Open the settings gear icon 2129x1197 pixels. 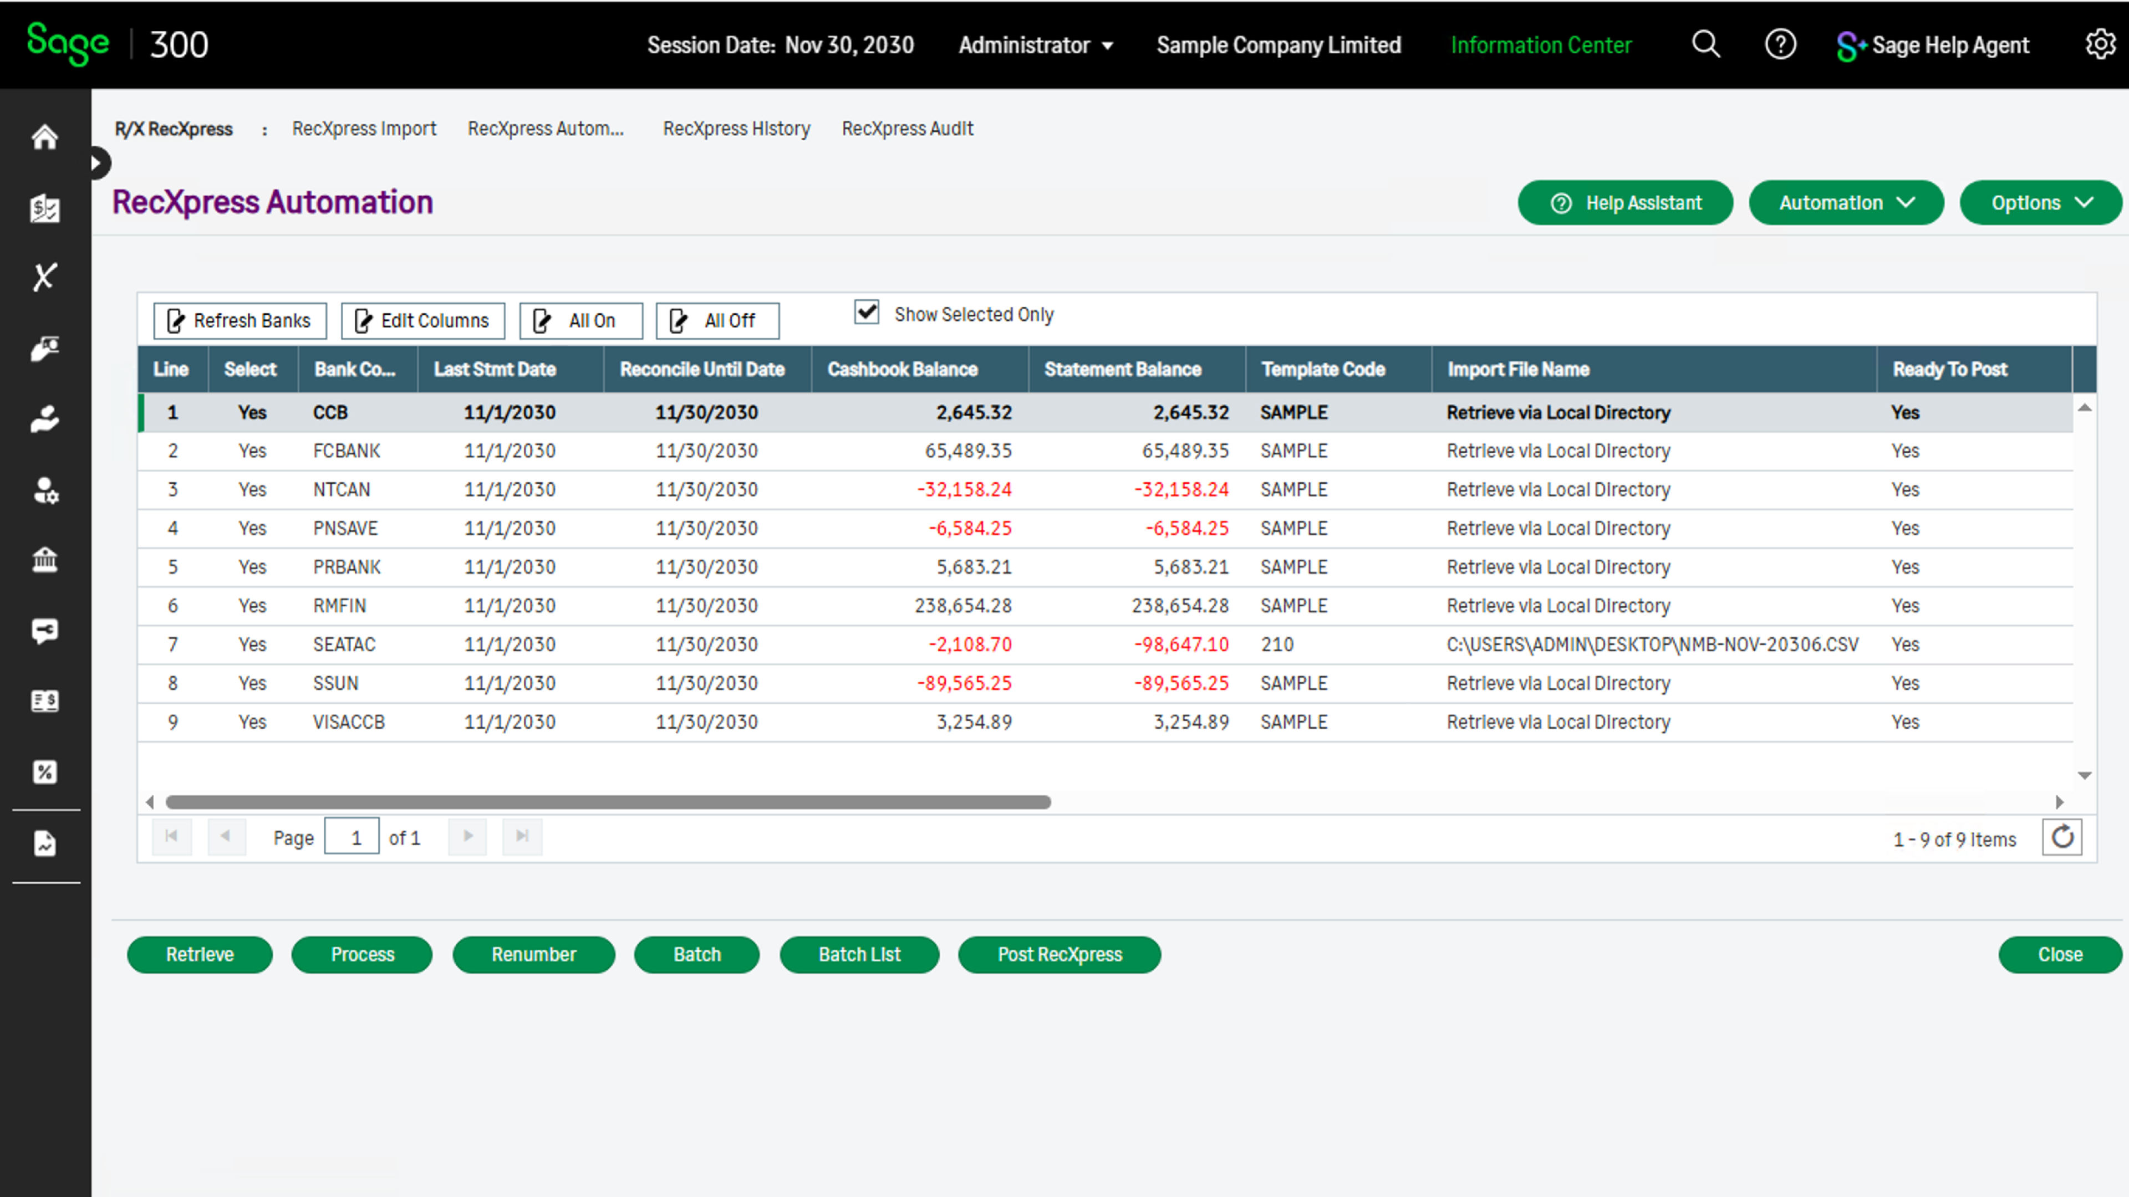(x=2100, y=44)
